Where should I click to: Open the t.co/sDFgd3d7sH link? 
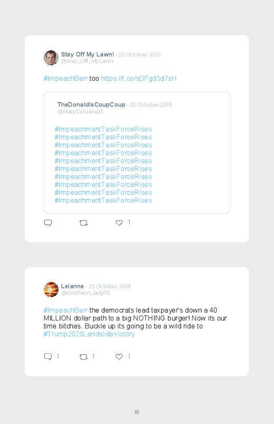[x=139, y=79]
